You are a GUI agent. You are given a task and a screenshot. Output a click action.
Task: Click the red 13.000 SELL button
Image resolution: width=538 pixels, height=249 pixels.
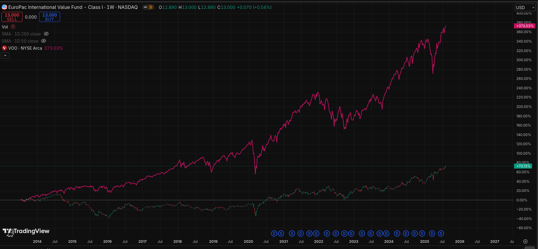(x=12, y=17)
